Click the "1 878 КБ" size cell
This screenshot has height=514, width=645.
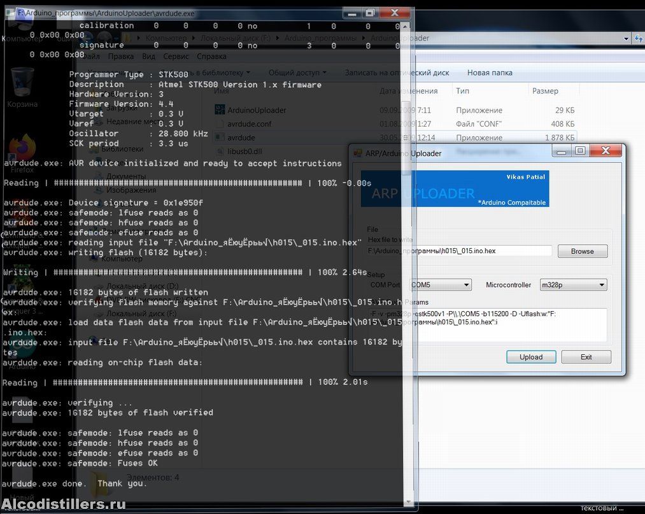click(x=560, y=137)
